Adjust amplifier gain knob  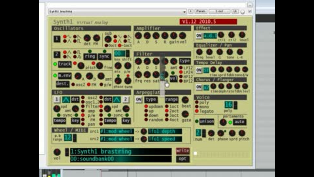click(x=173, y=36)
